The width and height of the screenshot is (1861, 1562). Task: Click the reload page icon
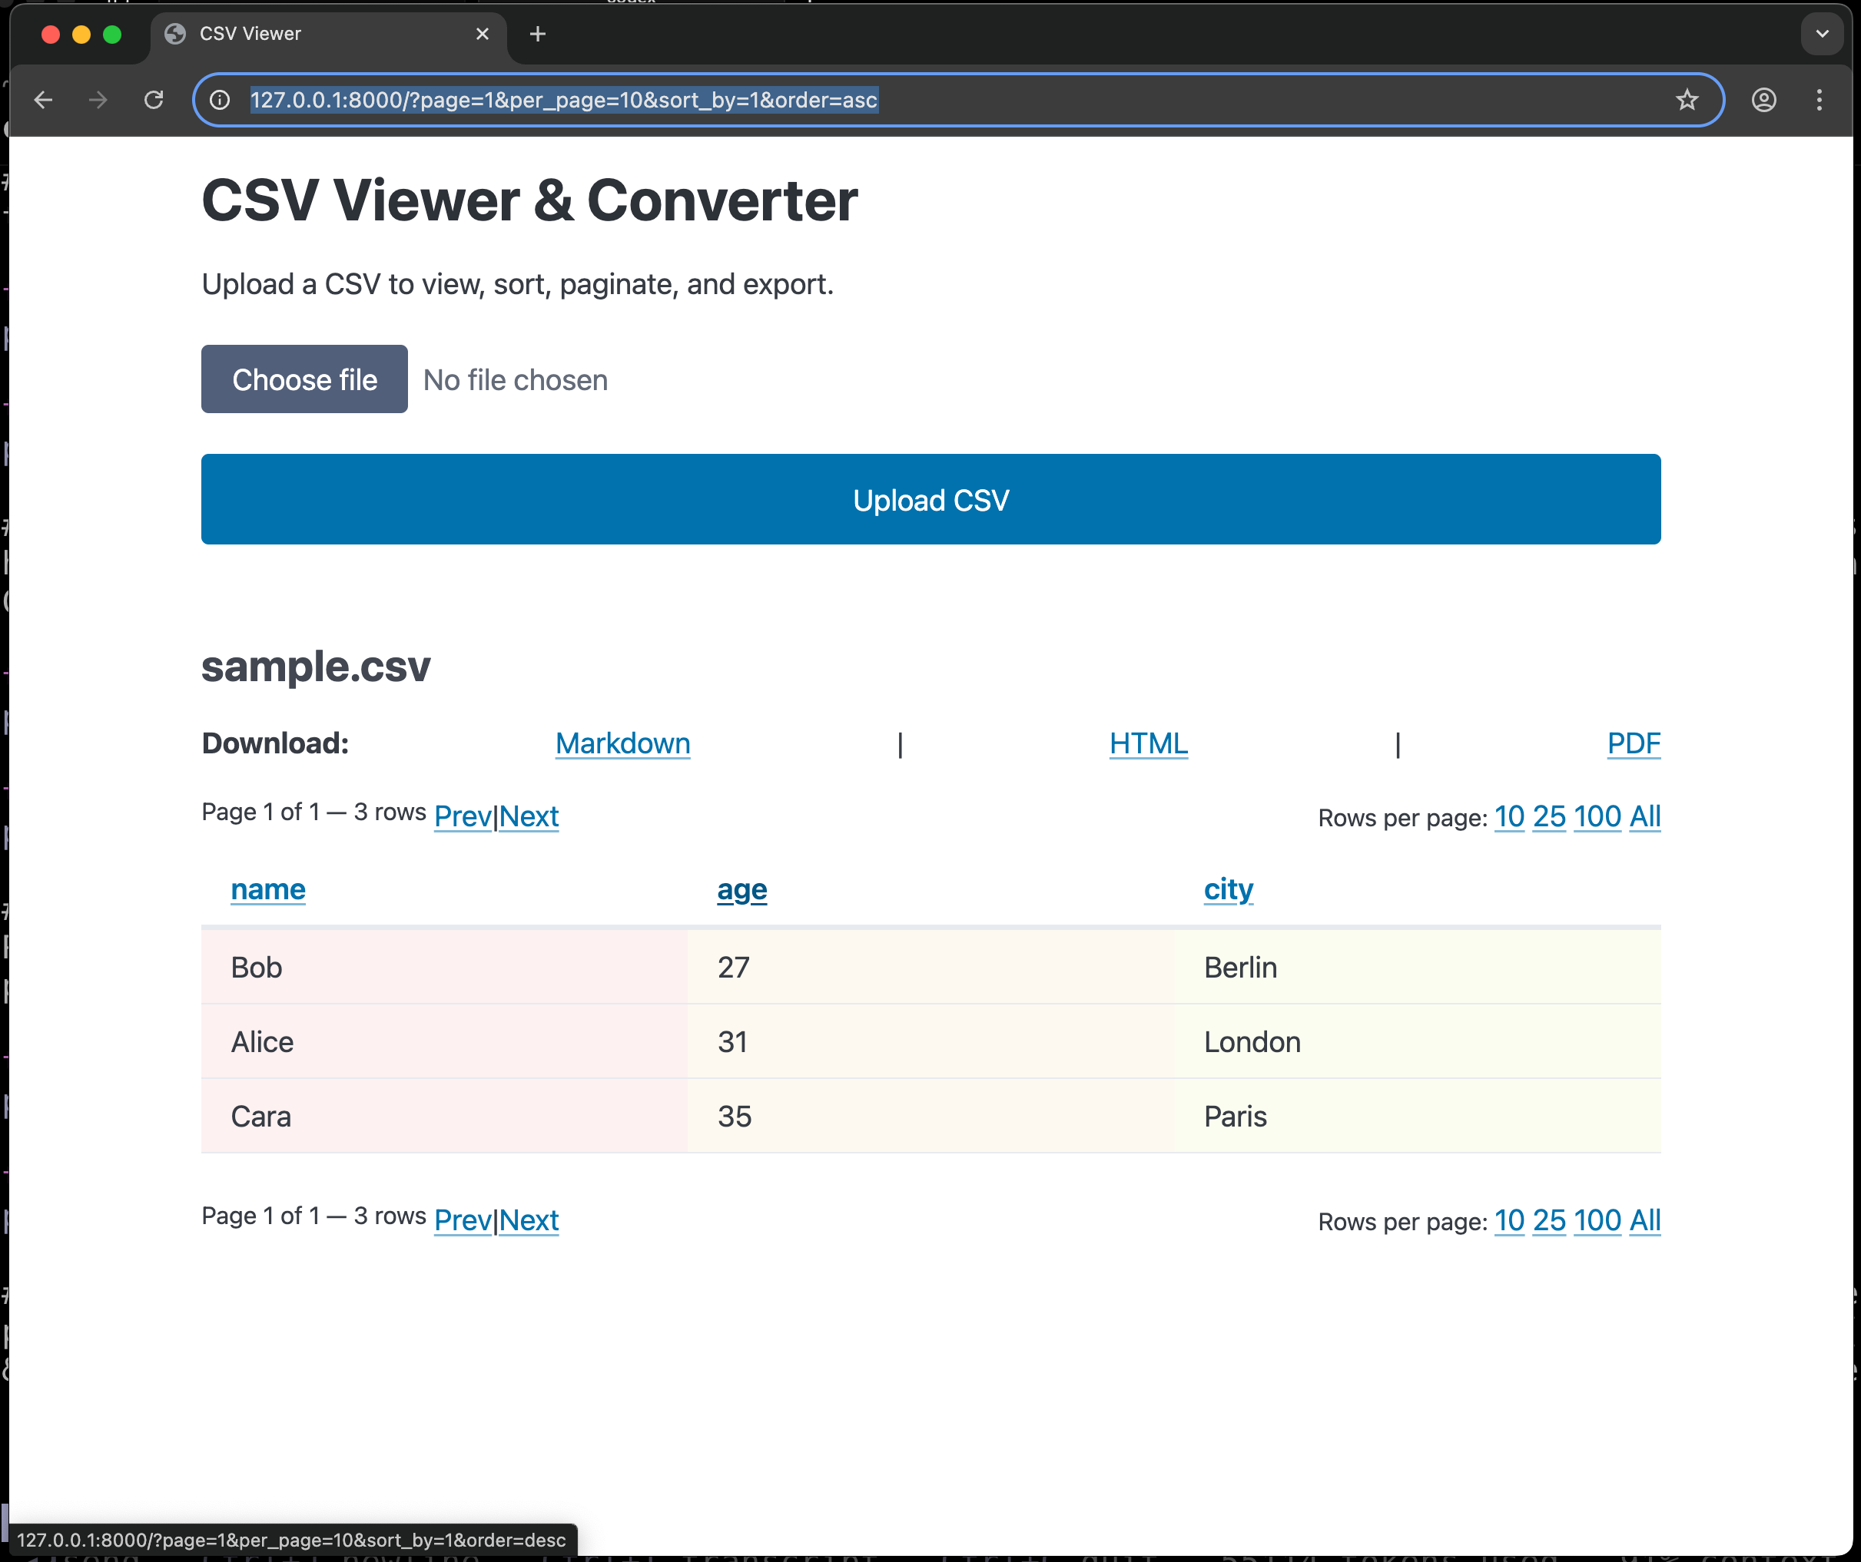(154, 100)
